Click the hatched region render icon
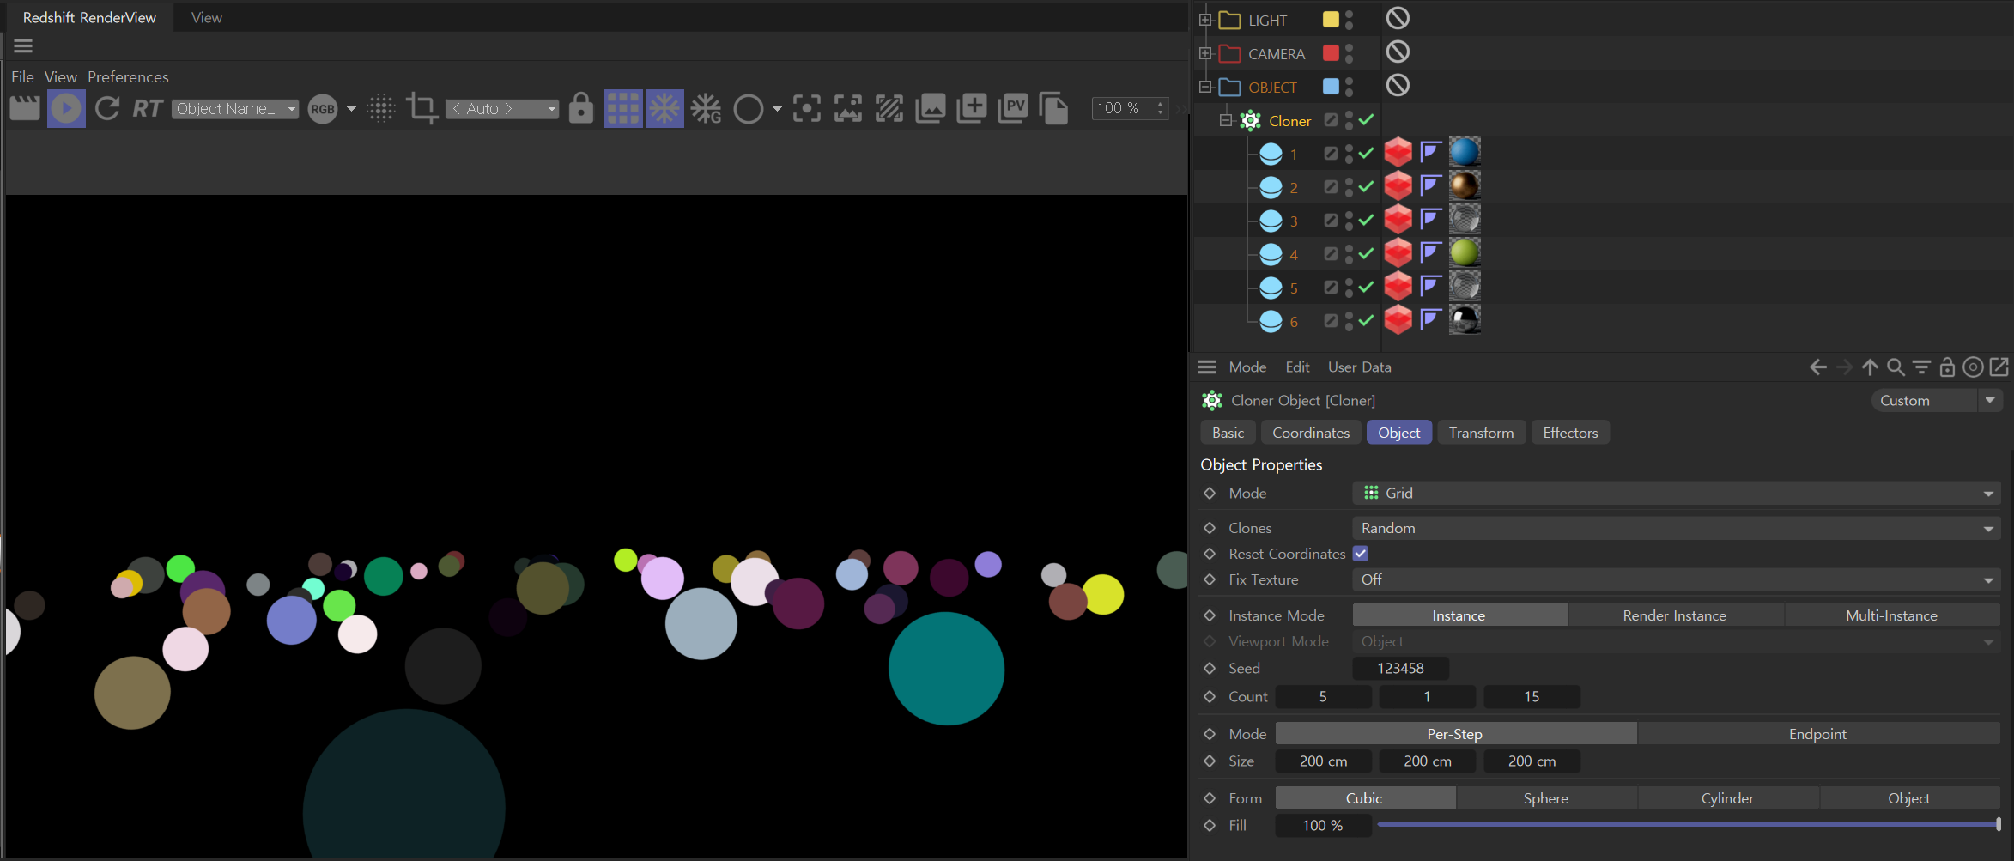The image size is (2014, 861). pyautogui.click(x=889, y=109)
